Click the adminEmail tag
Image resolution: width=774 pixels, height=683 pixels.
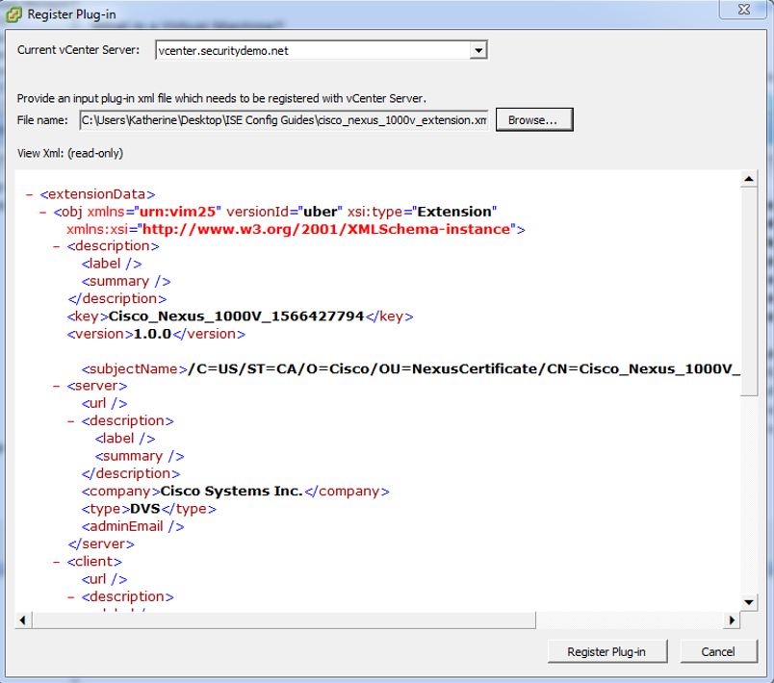133,526
